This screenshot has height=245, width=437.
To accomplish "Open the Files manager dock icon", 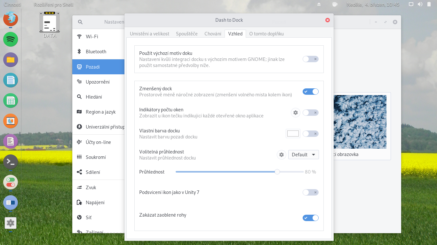I will point(11,60).
